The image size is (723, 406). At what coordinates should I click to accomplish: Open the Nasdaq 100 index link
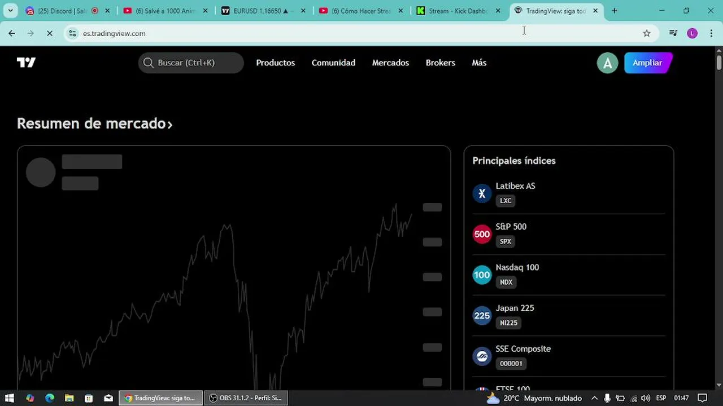pos(517,267)
